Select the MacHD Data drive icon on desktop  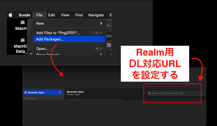pyautogui.click(x=23, y=40)
